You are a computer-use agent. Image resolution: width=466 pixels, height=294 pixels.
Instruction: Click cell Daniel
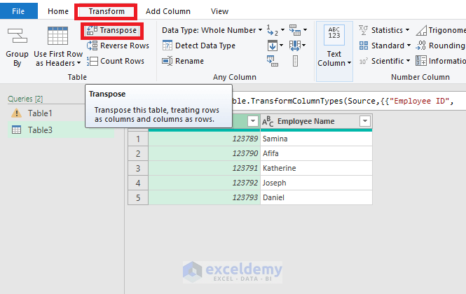point(316,197)
